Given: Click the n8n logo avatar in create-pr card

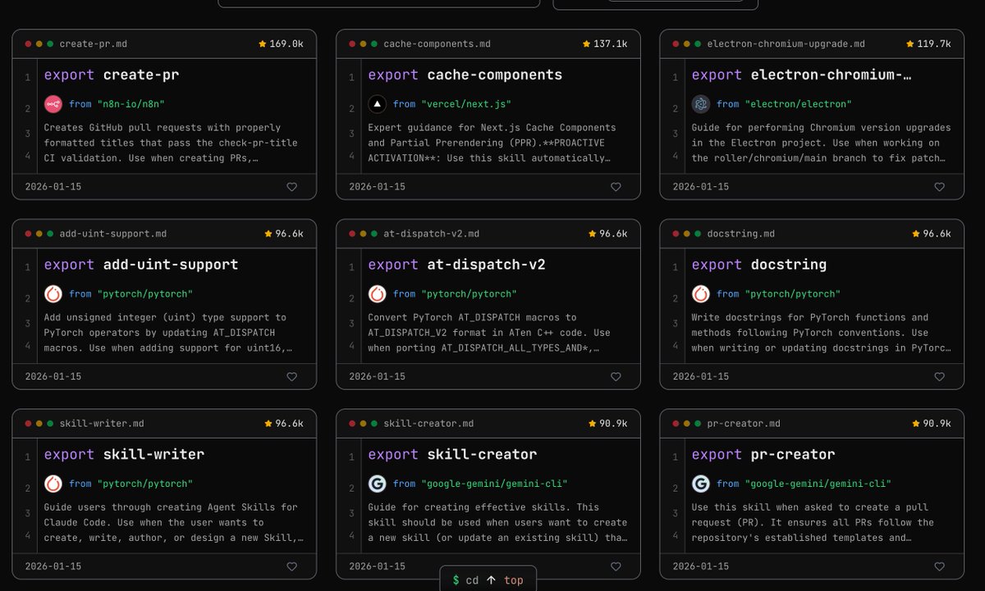Looking at the screenshot, I should pyautogui.click(x=53, y=104).
